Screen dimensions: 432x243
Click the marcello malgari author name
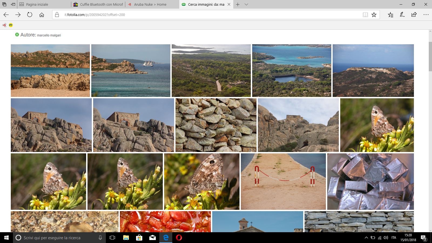49,35
